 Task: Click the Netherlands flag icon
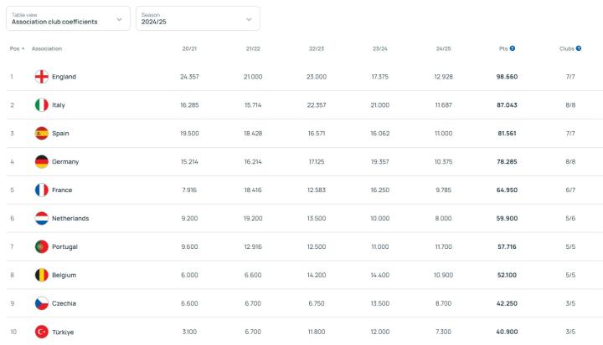click(x=41, y=219)
